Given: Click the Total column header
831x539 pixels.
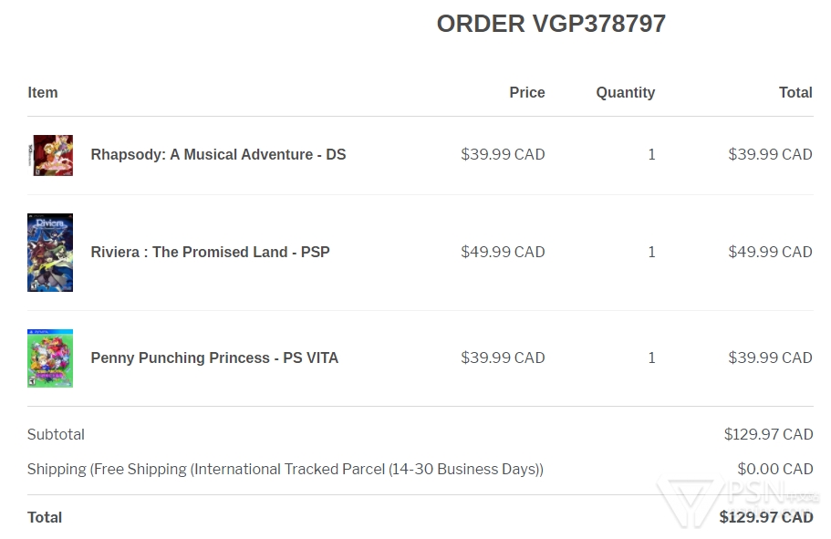Looking at the screenshot, I should [795, 92].
